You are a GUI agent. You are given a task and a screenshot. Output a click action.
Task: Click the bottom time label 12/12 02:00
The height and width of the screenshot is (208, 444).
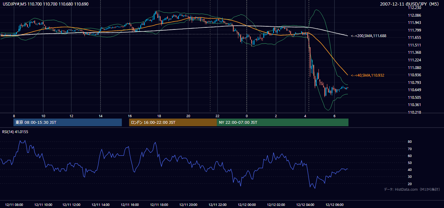tap(276, 205)
